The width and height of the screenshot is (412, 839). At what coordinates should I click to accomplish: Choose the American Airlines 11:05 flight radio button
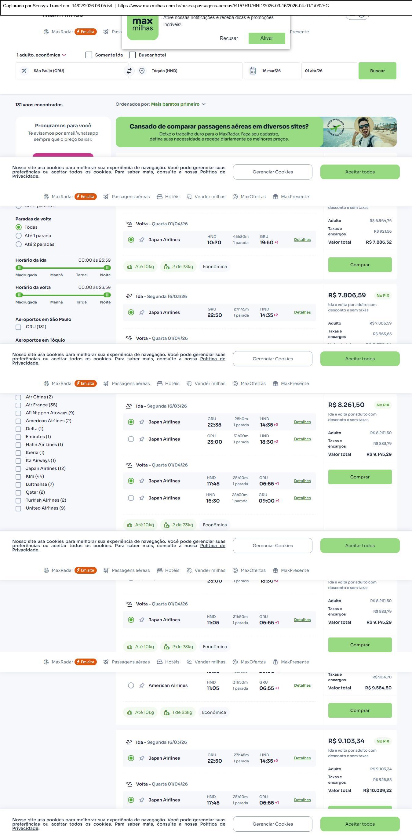click(x=131, y=686)
